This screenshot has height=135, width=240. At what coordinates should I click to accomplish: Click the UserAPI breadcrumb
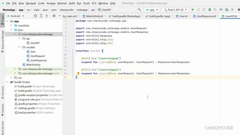(104, 10)
